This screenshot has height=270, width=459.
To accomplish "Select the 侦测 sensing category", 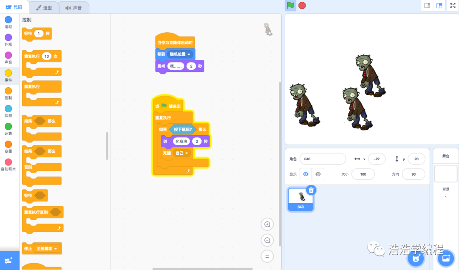I will coord(8,111).
